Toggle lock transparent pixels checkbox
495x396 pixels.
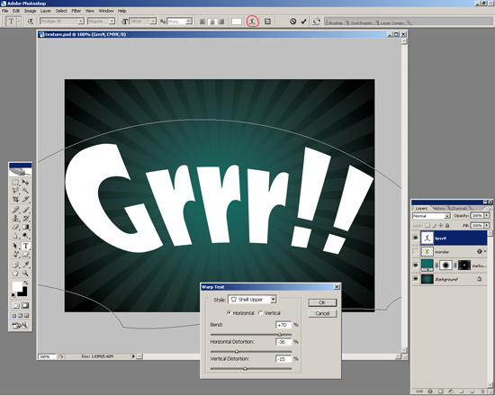coord(427,226)
